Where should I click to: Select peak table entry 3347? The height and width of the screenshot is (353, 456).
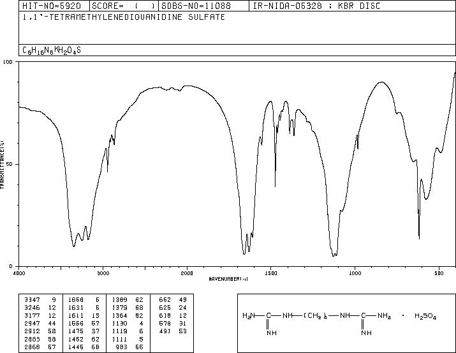33,300
